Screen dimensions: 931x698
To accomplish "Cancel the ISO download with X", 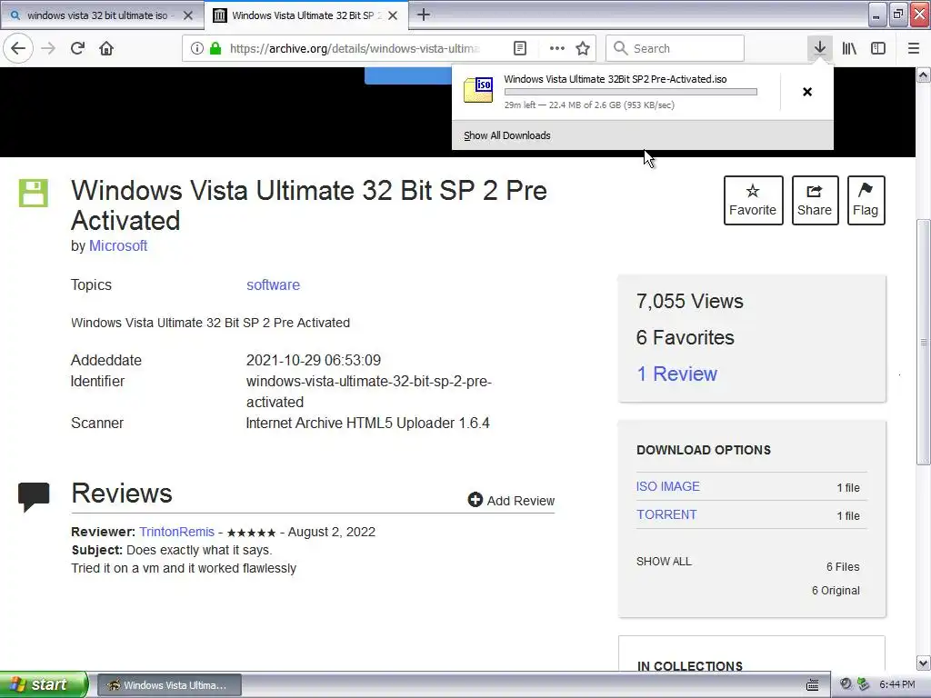I will click(x=807, y=92).
